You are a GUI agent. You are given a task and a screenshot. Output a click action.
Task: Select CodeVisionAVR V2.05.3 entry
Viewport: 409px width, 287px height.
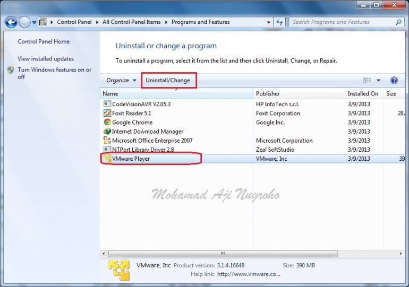coord(141,104)
